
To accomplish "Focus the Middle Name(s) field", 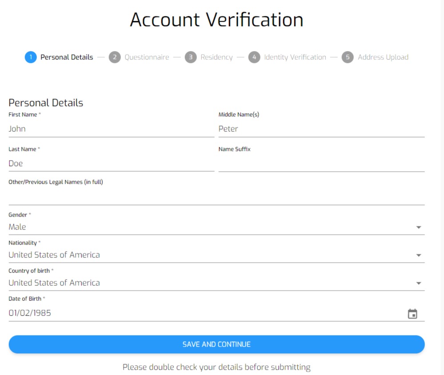I will coord(321,129).
